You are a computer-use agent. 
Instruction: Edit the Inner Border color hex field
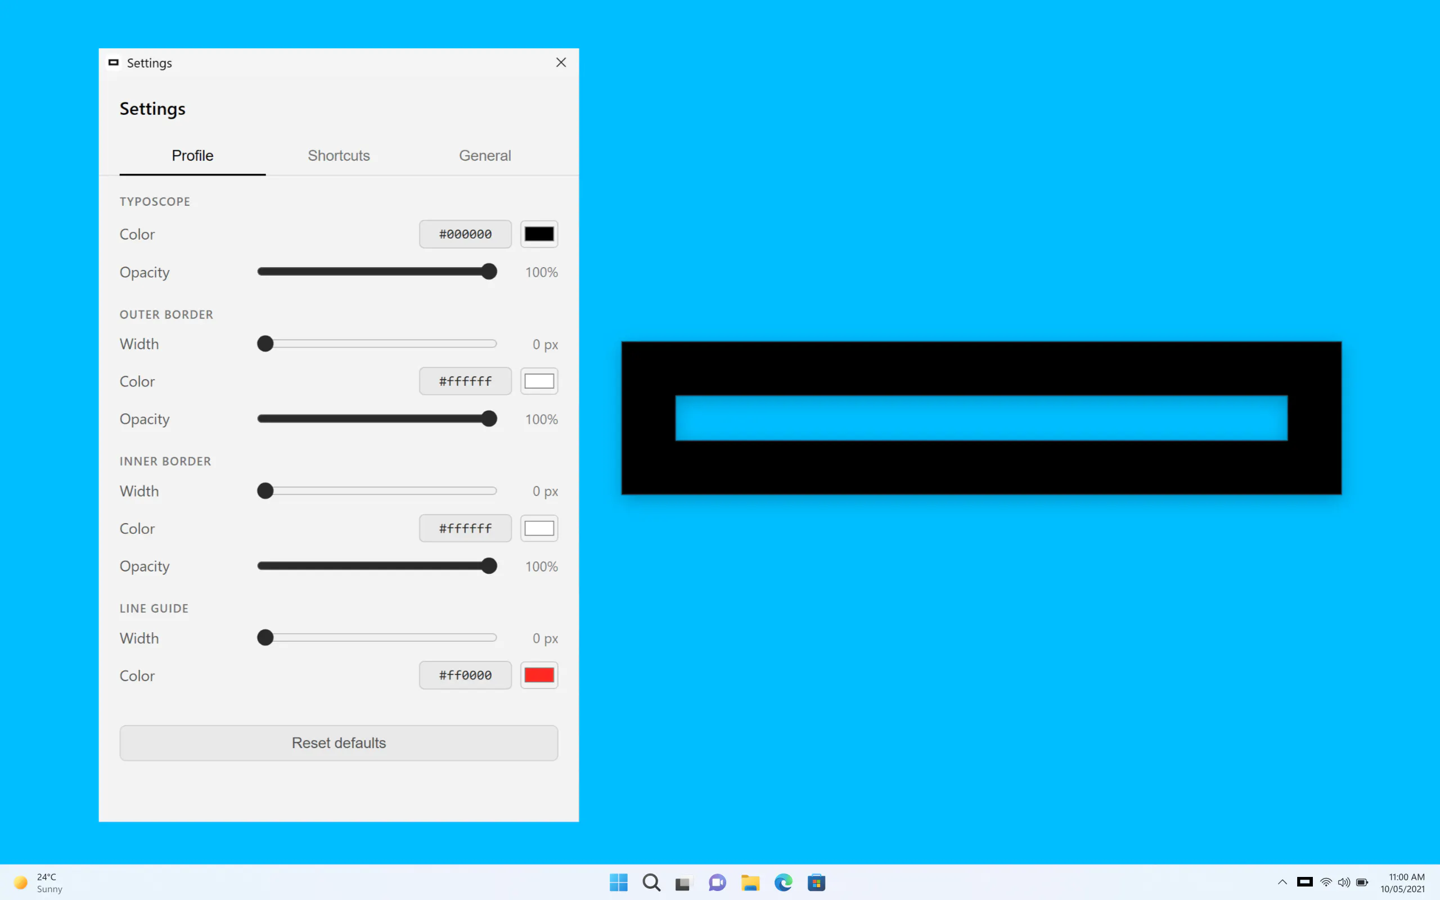click(465, 528)
